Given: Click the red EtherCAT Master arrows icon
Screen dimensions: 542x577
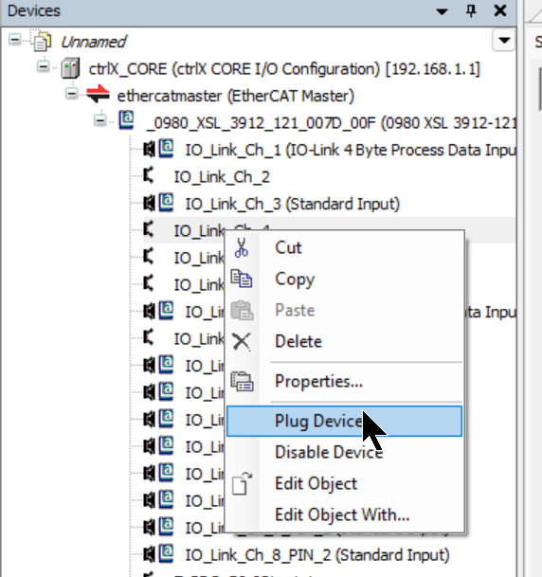Looking at the screenshot, I should pyautogui.click(x=98, y=95).
